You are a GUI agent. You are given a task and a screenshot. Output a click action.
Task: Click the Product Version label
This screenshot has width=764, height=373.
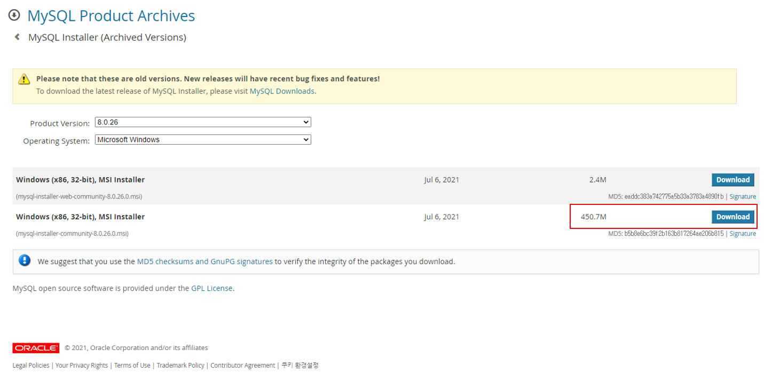pos(60,123)
